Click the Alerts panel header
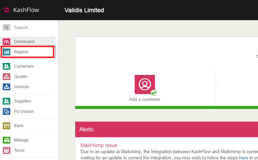 tap(167, 129)
